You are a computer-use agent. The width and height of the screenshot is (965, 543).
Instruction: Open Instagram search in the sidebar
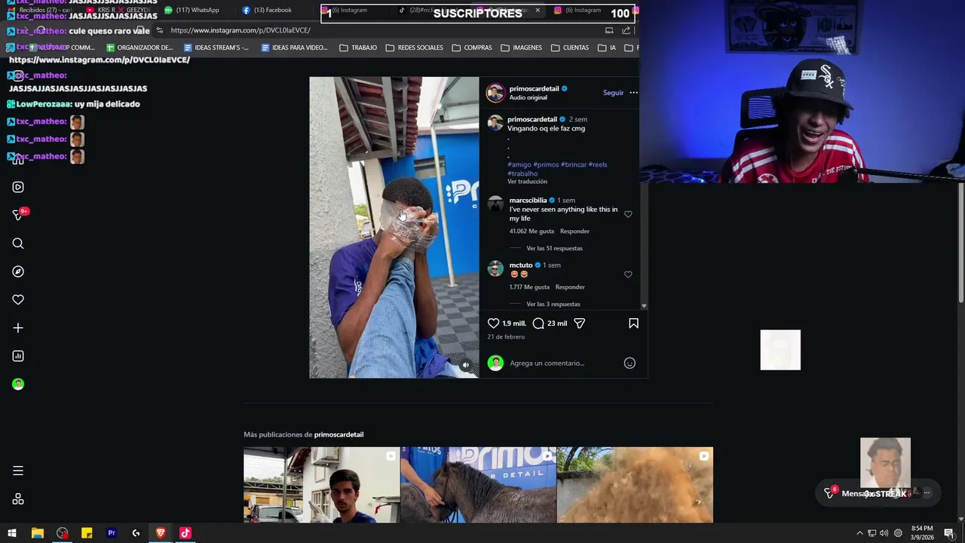click(x=18, y=244)
